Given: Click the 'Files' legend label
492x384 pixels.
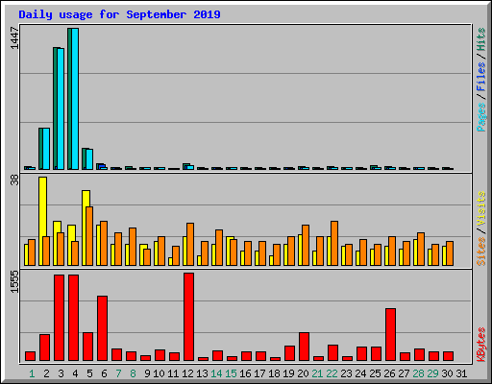Looking at the screenshot, I should (481, 77).
